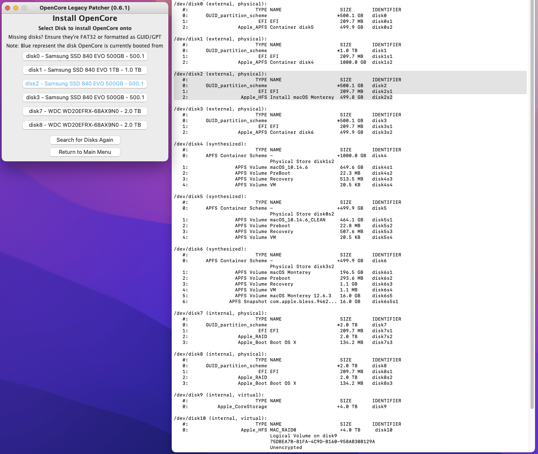Click the Apple_CoreStorage type entry
The height and width of the screenshot is (454, 538).
[242, 406]
